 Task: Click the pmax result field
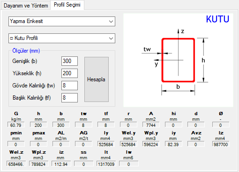pos(38,144)
